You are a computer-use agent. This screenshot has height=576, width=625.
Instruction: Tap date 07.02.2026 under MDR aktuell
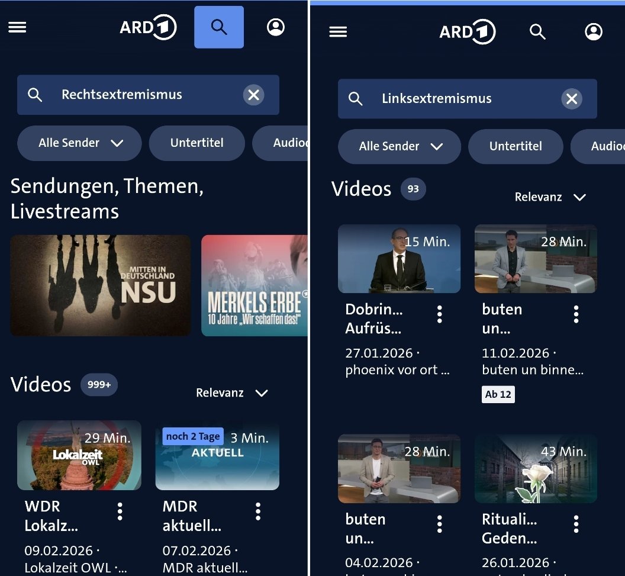(x=196, y=551)
